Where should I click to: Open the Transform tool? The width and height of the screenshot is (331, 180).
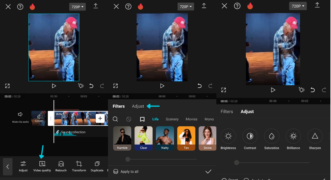point(79,166)
